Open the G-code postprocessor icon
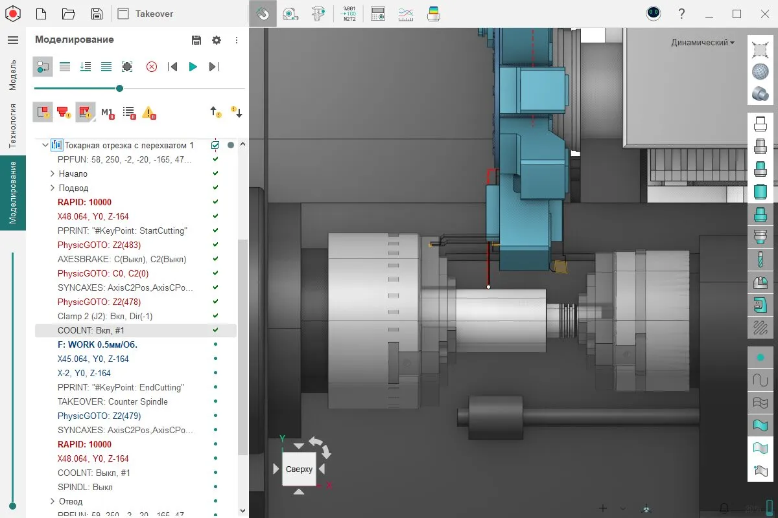The width and height of the screenshot is (778, 518). coord(348,14)
